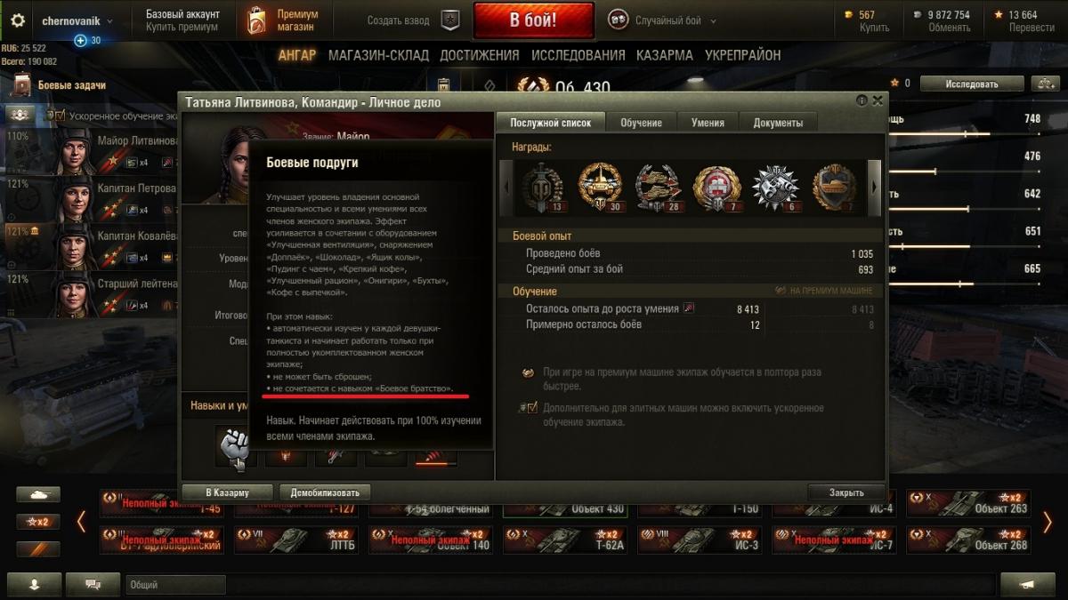Image resolution: width=1068 pixels, height=600 pixels.
Task: Click the x2 star bonus filter
Action: 38,522
